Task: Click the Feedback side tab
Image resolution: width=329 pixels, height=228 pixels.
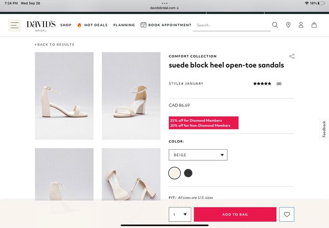Action: [324, 129]
